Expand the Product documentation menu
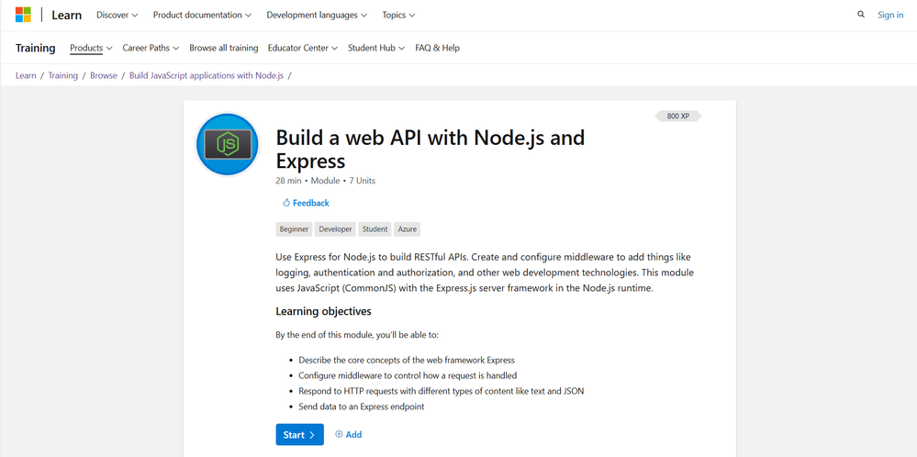The height and width of the screenshot is (457, 917). (202, 16)
